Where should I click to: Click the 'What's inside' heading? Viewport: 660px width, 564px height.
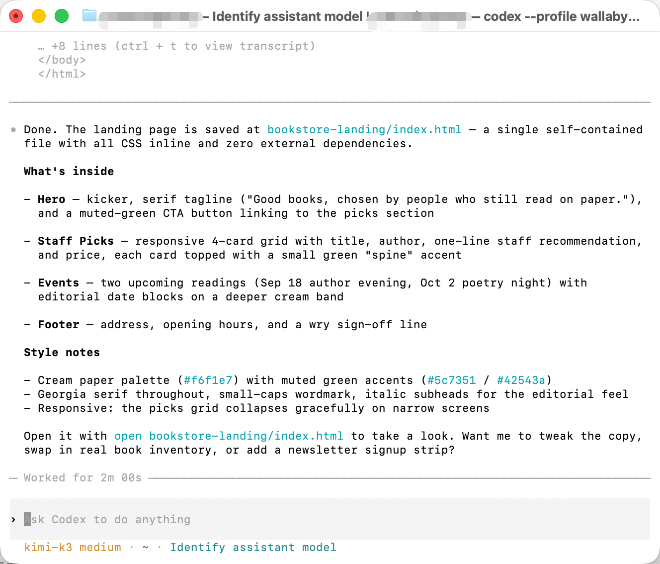click(69, 172)
